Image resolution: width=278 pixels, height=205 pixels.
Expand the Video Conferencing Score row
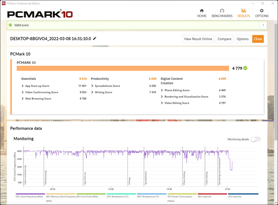[x=23, y=92]
